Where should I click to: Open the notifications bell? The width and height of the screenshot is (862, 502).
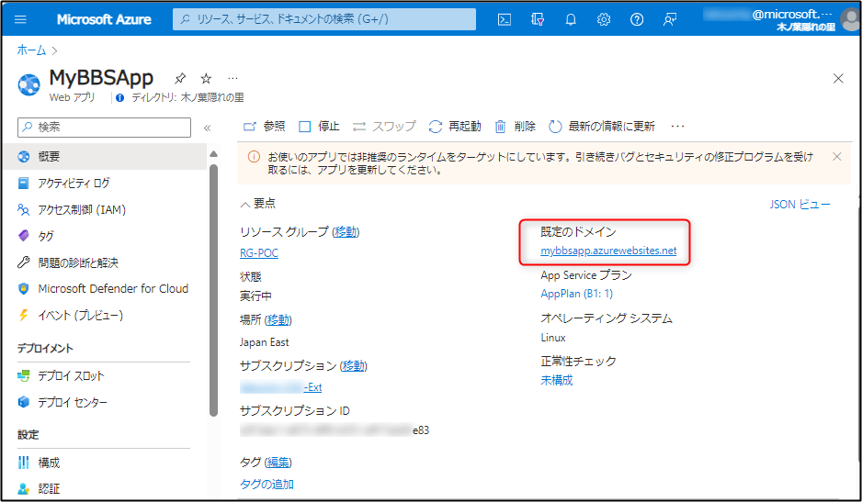pyautogui.click(x=571, y=20)
